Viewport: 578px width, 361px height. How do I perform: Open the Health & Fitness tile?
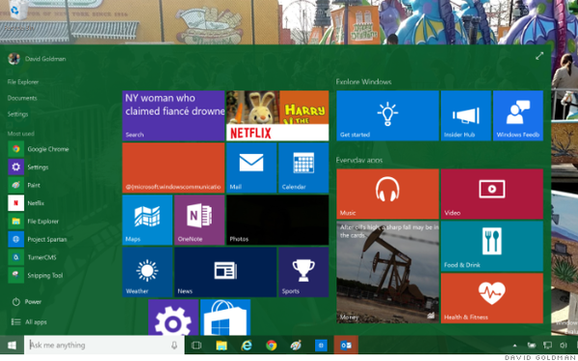pyautogui.click(x=491, y=298)
